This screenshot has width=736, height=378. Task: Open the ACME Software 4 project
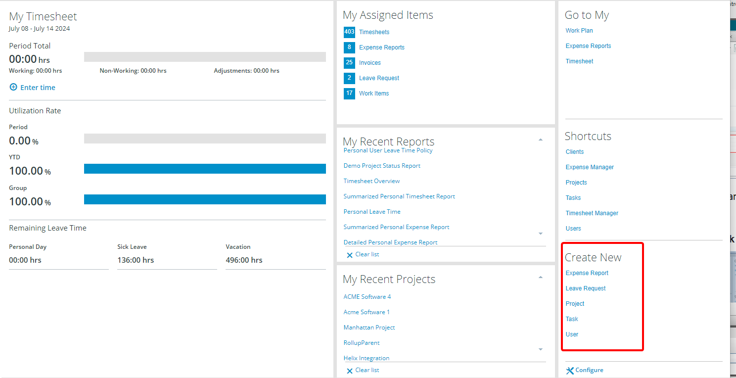click(367, 296)
